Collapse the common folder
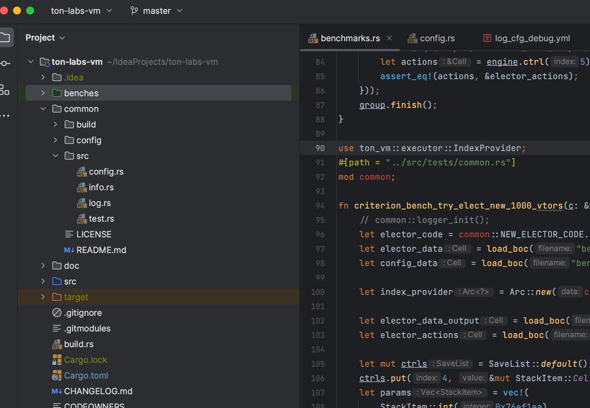 click(43, 109)
